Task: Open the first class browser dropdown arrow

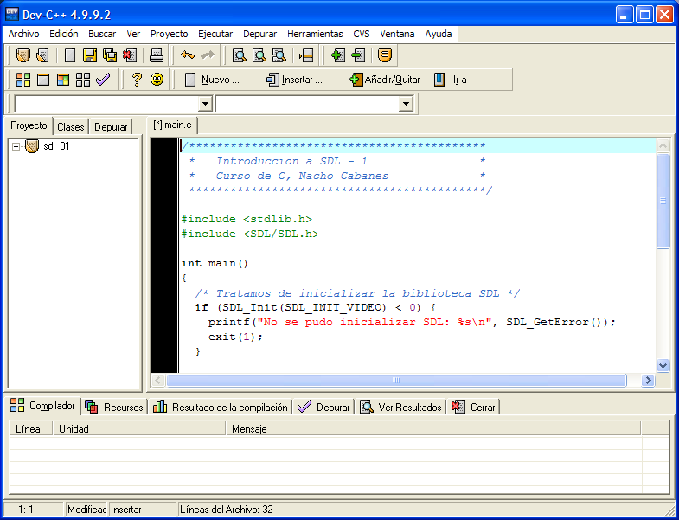Action: [205, 104]
